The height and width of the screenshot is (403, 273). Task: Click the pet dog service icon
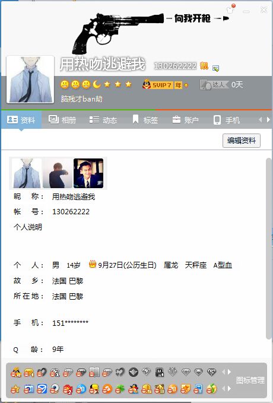(160, 389)
